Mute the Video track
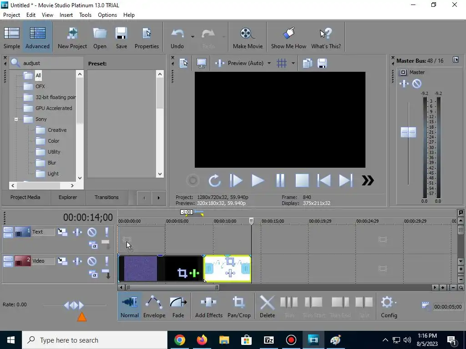The width and height of the screenshot is (466, 349). tap(92, 261)
